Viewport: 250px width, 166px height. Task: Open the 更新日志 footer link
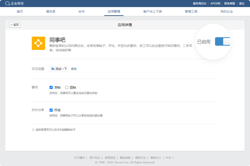tap(140, 158)
